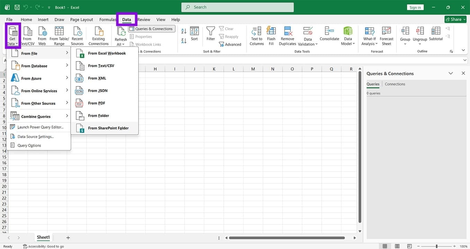Image resolution: width=470 pixels, height=249 pixels.
Task: Open Advanced filter options
Action: point(230,44)
